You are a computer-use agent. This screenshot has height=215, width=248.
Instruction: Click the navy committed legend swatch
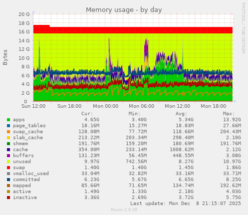[8, 180]
